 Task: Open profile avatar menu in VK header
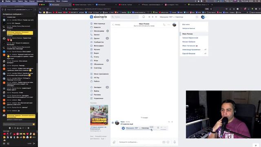[203, 17]
